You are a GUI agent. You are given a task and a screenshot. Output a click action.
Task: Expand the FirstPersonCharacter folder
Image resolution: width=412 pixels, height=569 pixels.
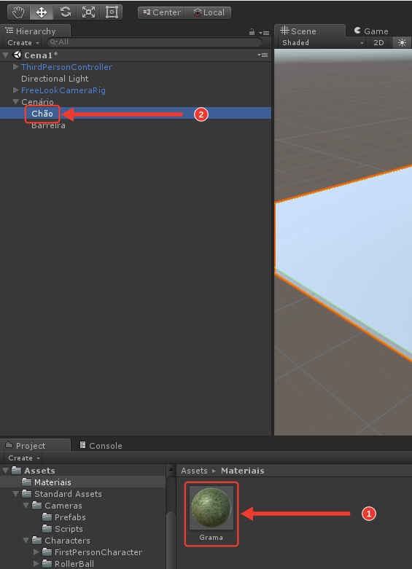(x=36, y=552)
